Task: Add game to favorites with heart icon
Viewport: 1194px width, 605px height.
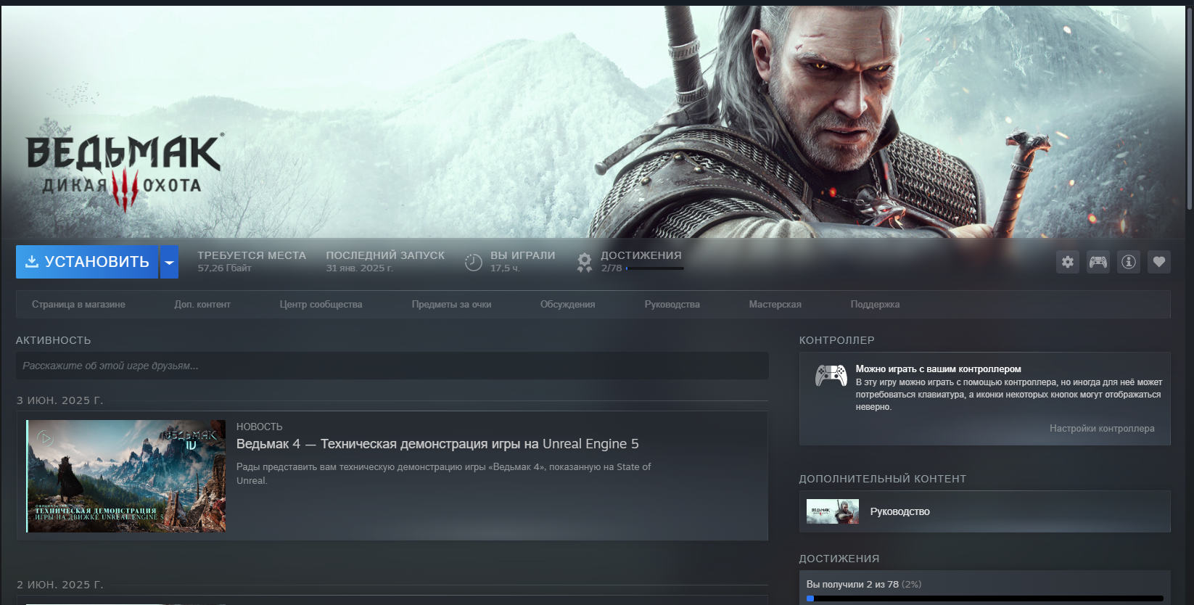Action: (x=1159, y=262)
